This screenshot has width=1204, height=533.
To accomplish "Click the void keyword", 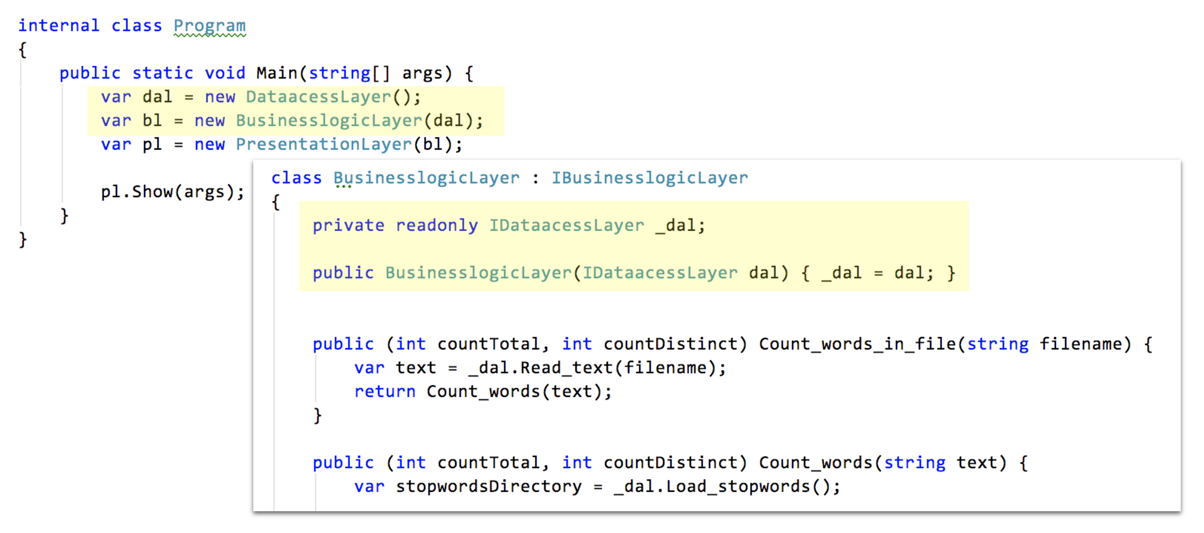I will coord(225,73).
